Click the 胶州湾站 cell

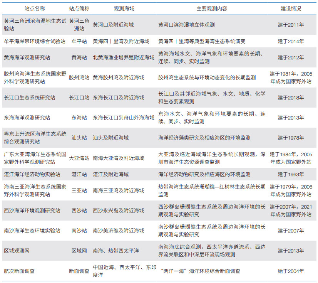pos(79,77)
